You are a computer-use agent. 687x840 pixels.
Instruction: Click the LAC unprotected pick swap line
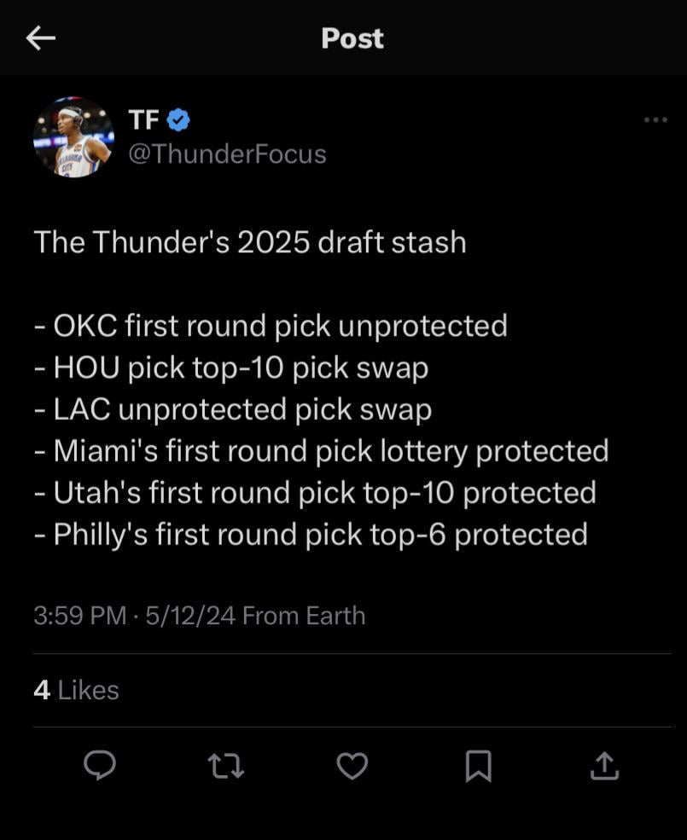coord(233,409)
